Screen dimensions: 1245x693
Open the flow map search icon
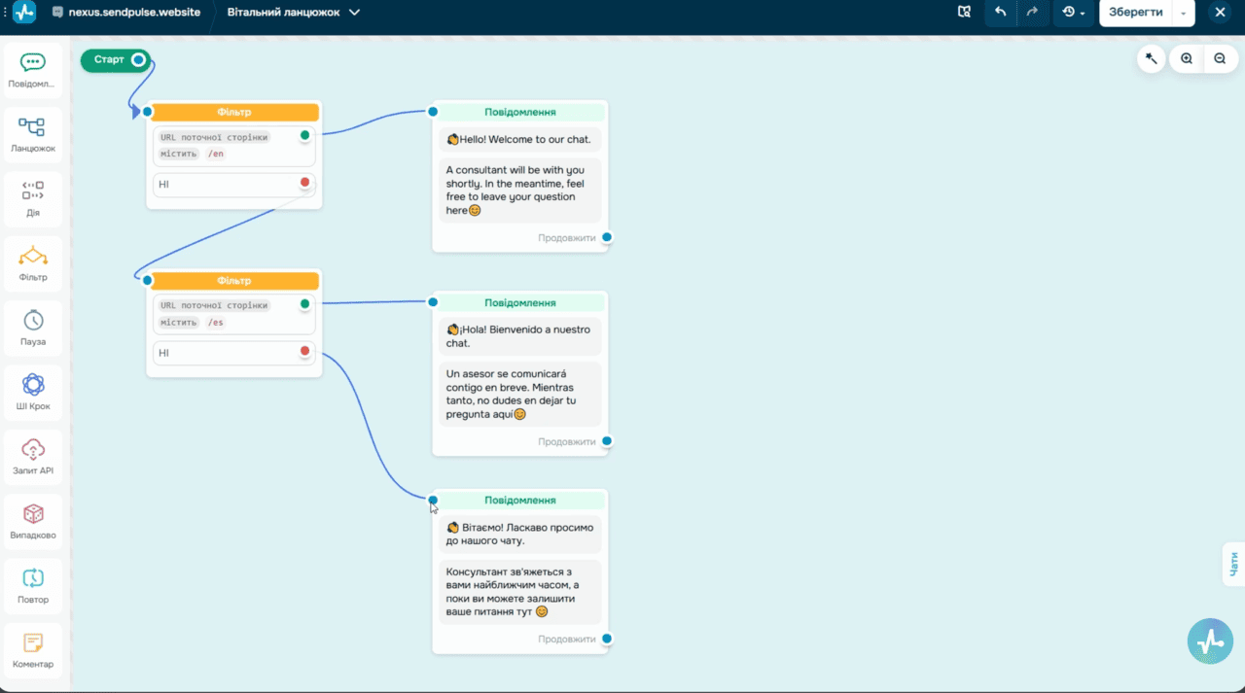[964, 13]
